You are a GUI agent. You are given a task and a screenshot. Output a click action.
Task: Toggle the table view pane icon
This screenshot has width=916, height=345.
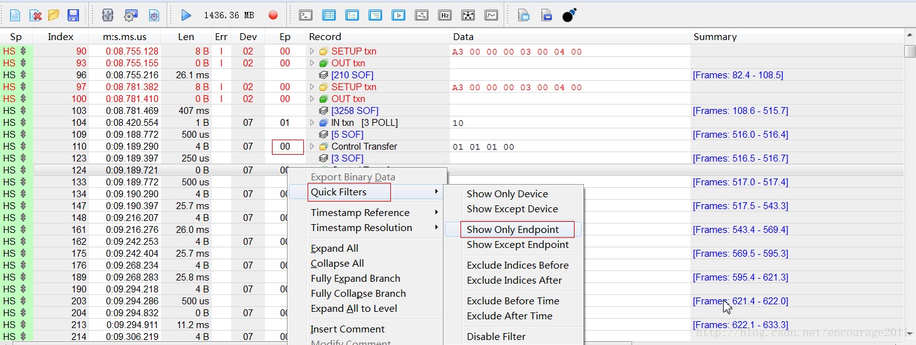[x=328, y=15]
